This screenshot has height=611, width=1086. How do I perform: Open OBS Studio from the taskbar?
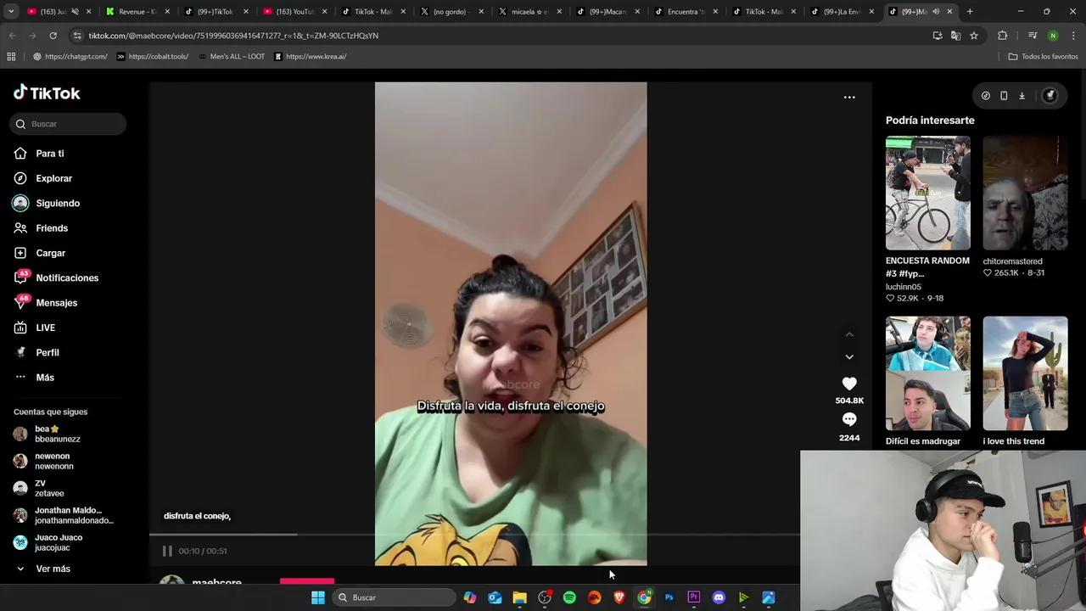pyautogui.click(x=545, y=597)
